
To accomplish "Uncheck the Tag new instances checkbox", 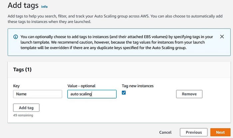I will (124, 93).
